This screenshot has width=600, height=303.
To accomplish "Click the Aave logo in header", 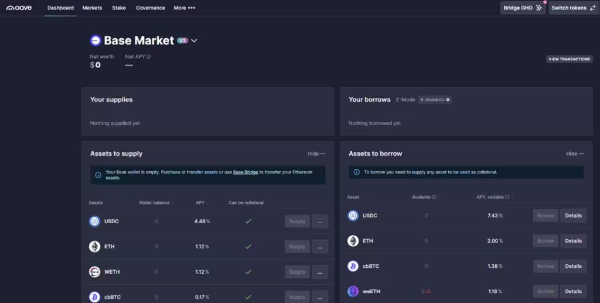I will tap(19, 8).
